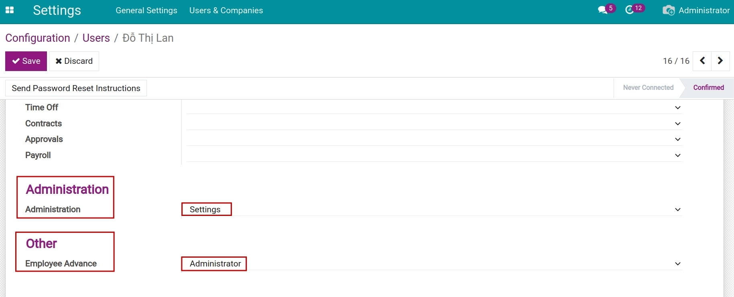
Task: Open the apps grid home menu
Action: (10, 10)
